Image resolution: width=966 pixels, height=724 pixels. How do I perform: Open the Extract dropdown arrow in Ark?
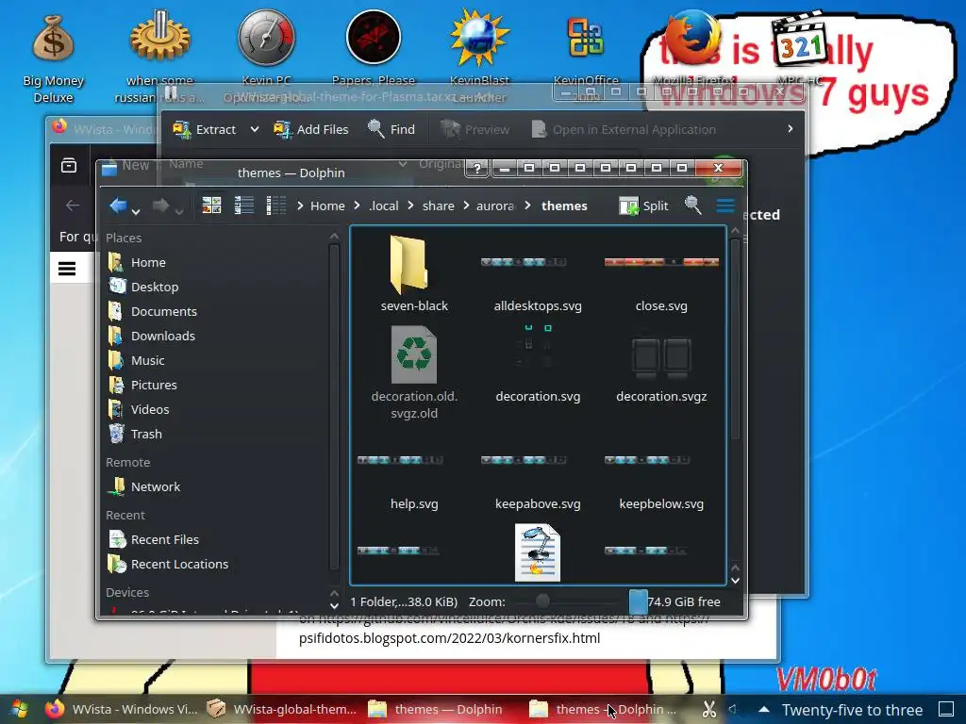255,129
